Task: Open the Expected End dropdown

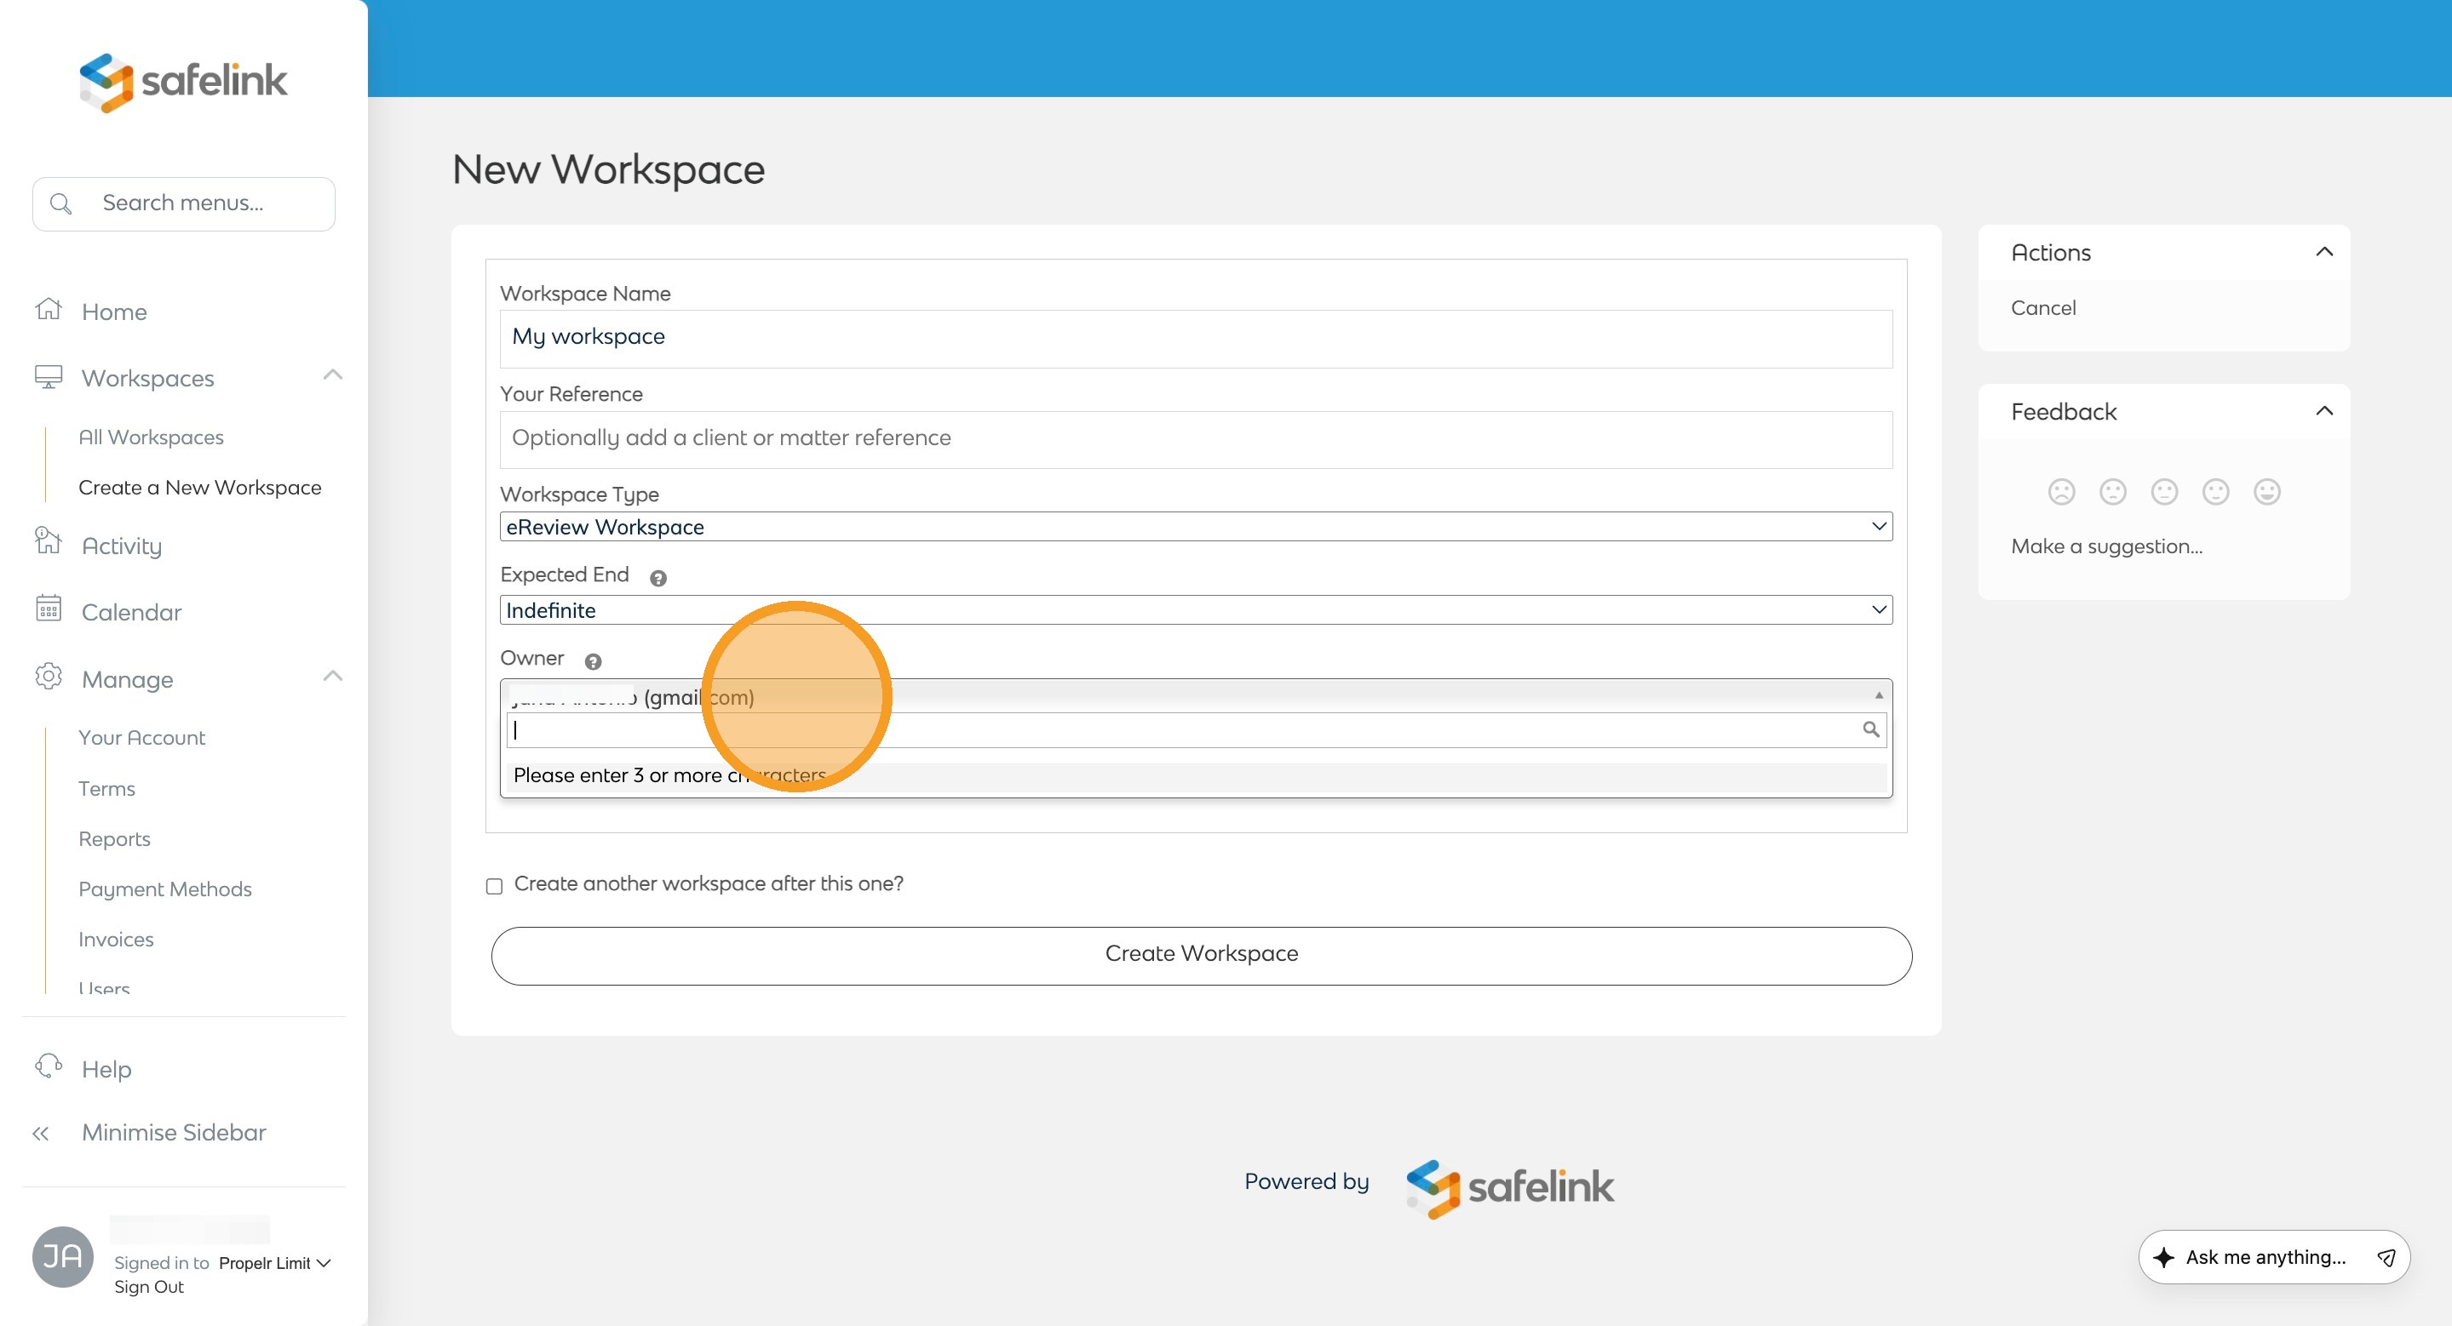Action: coord(1196,611)
